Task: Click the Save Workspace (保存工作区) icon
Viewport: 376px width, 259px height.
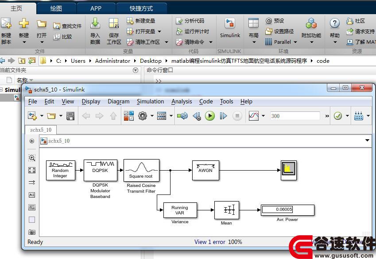Action: [114, 23]
